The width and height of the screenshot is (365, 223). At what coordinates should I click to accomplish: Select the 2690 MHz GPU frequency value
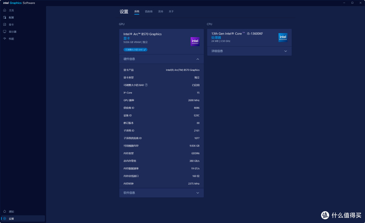click(194, 100)
